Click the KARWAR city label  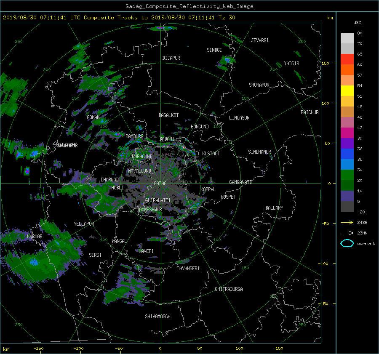(x=35, y=237)
